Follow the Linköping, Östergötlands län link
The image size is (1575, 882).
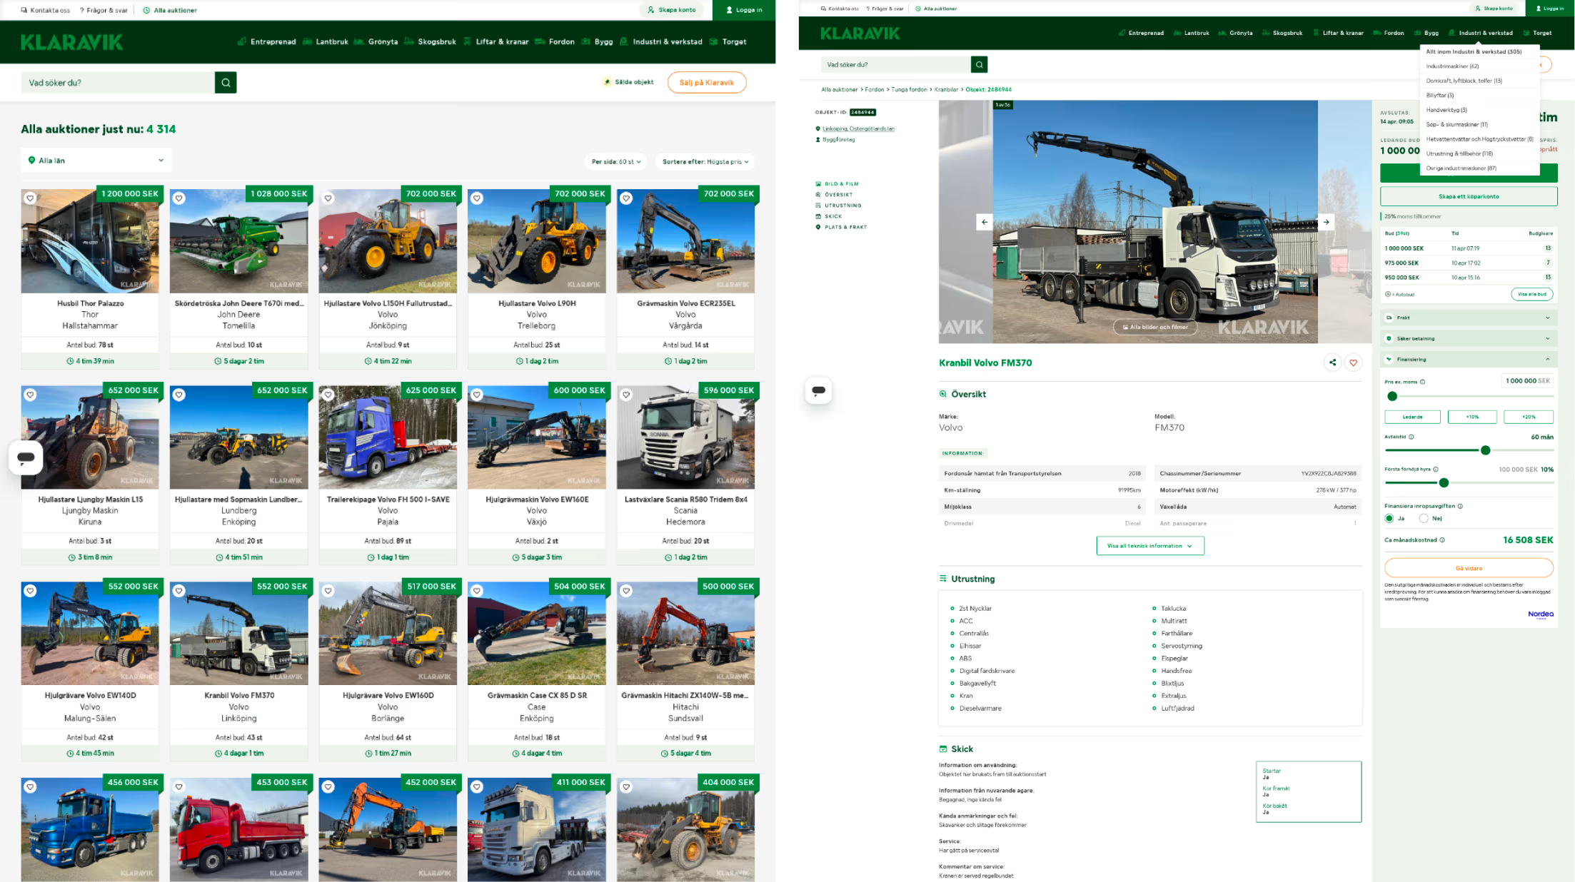[858, 129]
